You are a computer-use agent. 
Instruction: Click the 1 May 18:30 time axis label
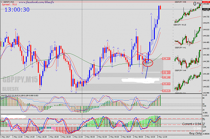click(x=53, y=137)
